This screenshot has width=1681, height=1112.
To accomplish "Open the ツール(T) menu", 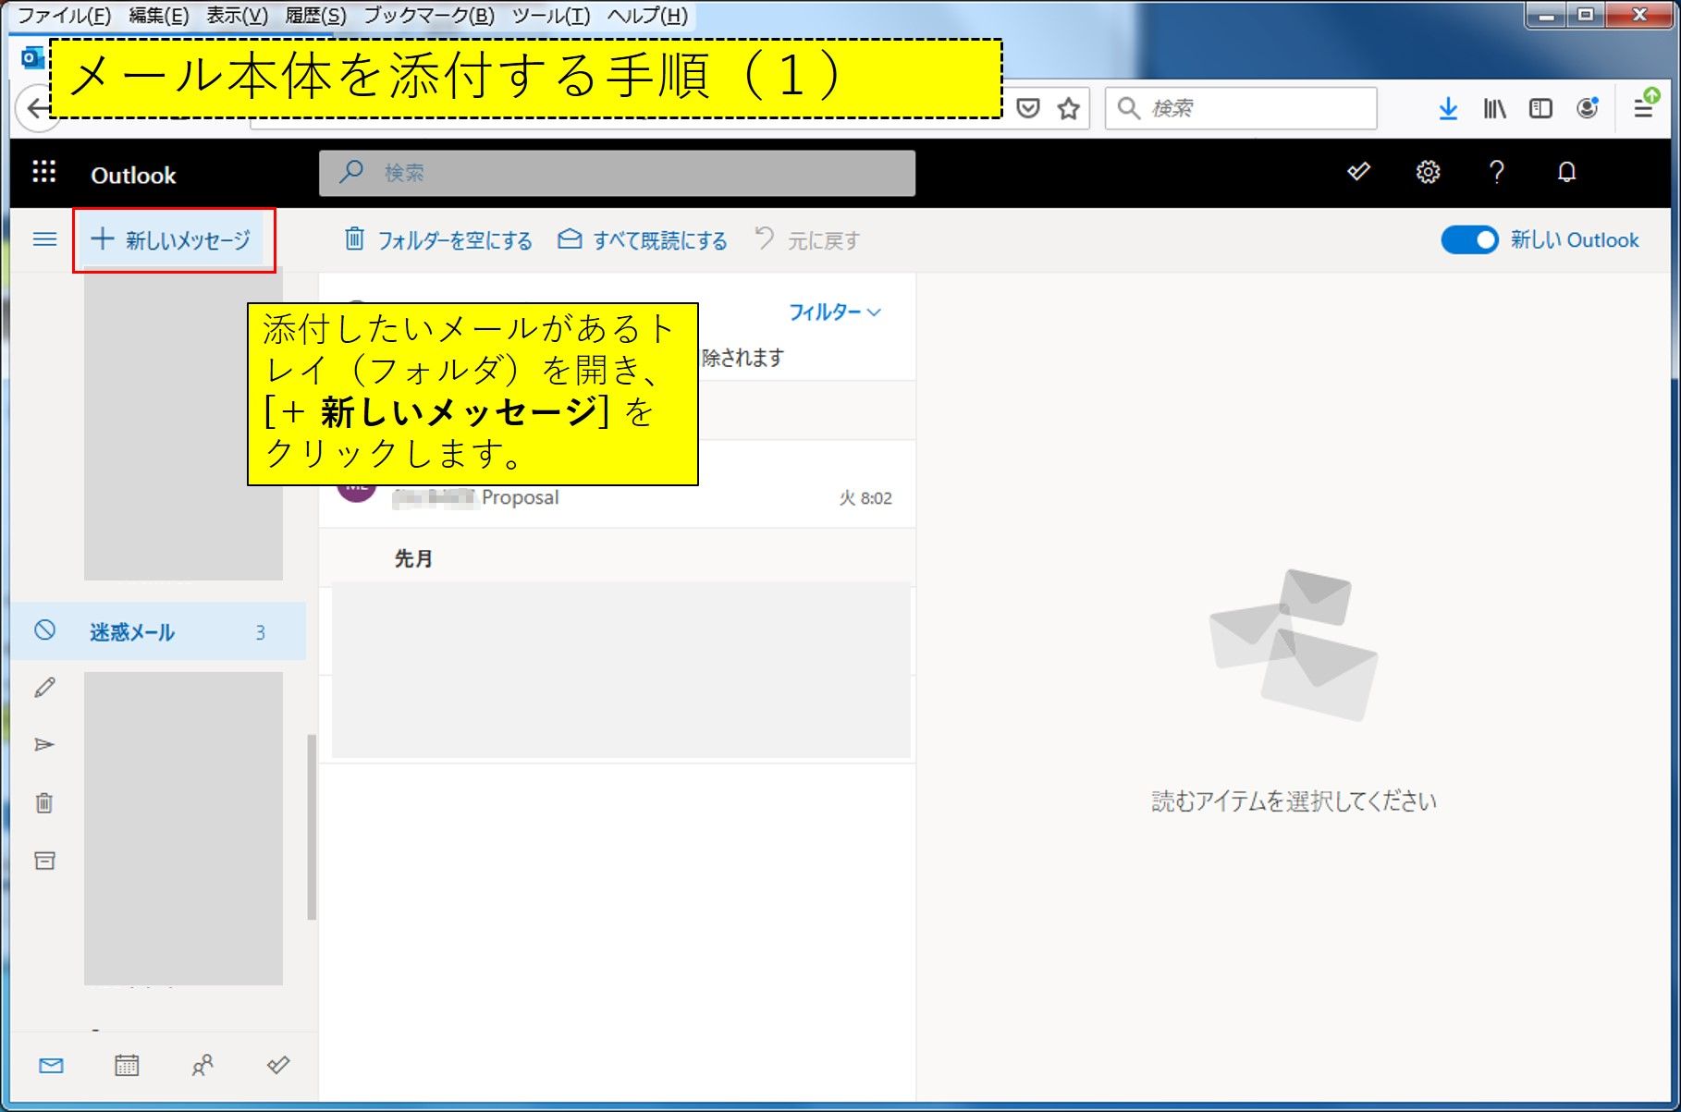I will 551,15.
